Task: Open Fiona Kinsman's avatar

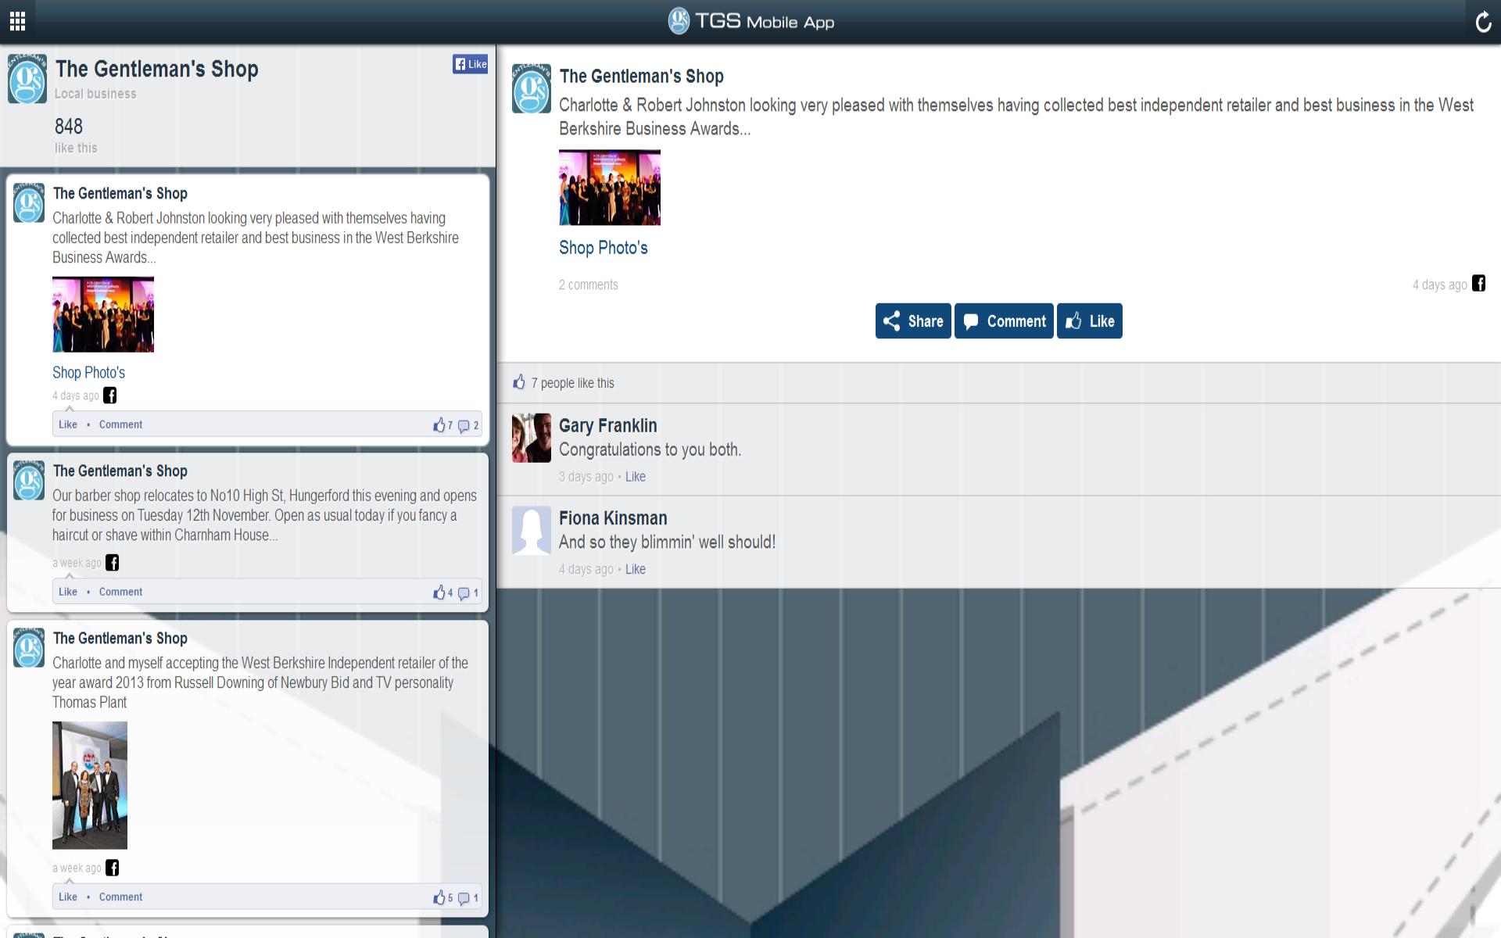Action: tap(532, 531)
